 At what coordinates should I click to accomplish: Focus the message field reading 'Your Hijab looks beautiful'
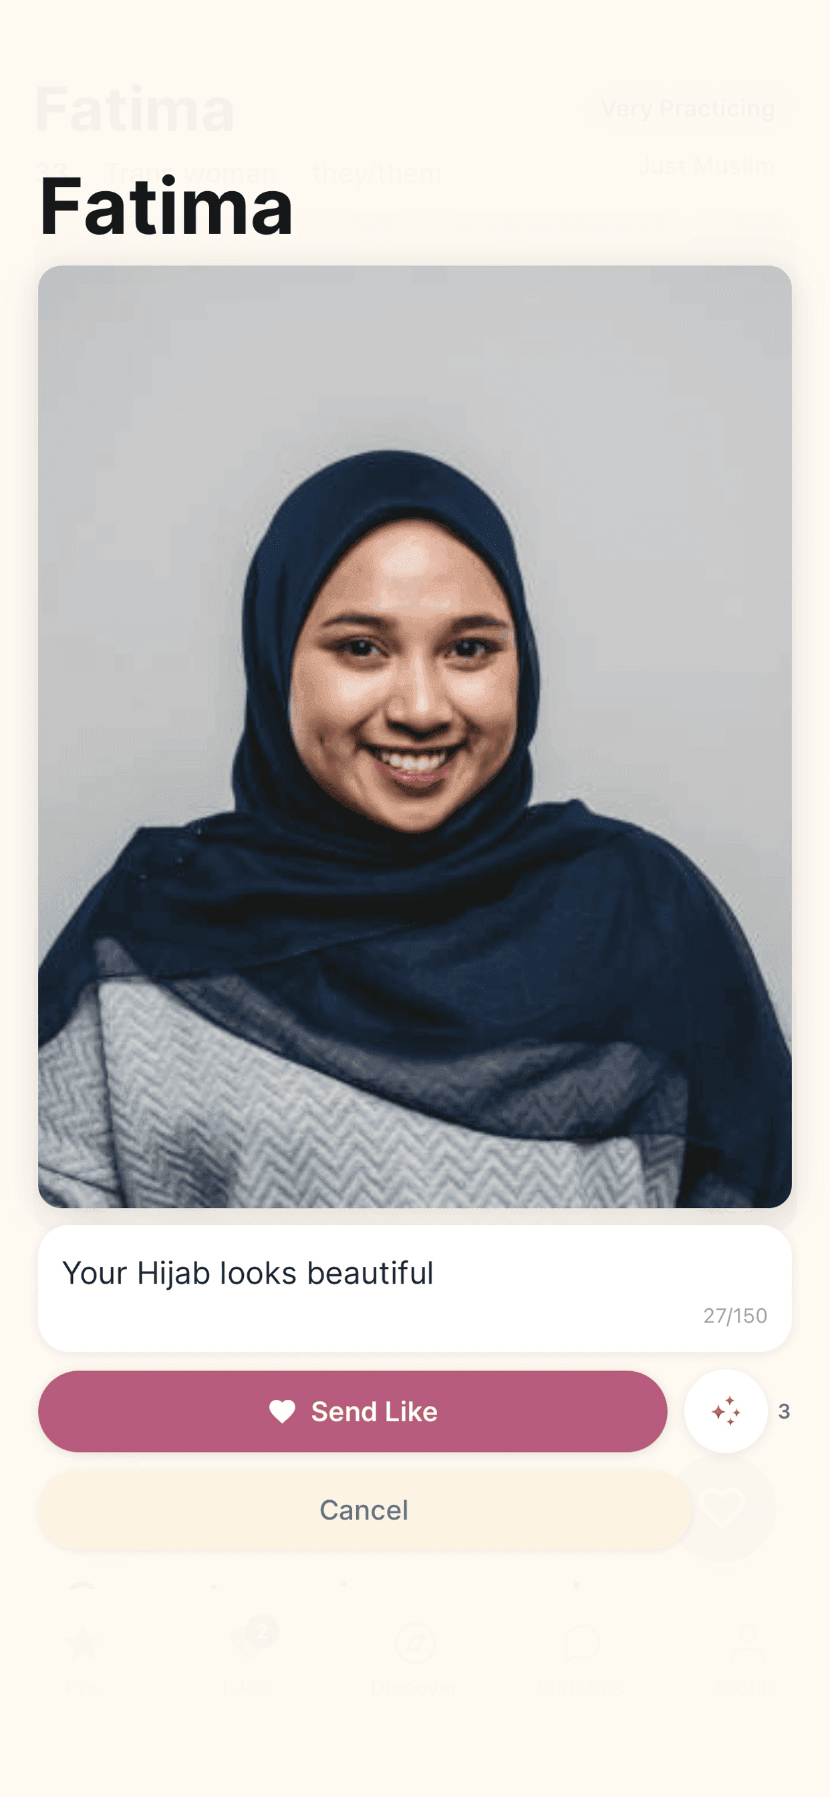pyautogui.click(x=414, y=1288)
